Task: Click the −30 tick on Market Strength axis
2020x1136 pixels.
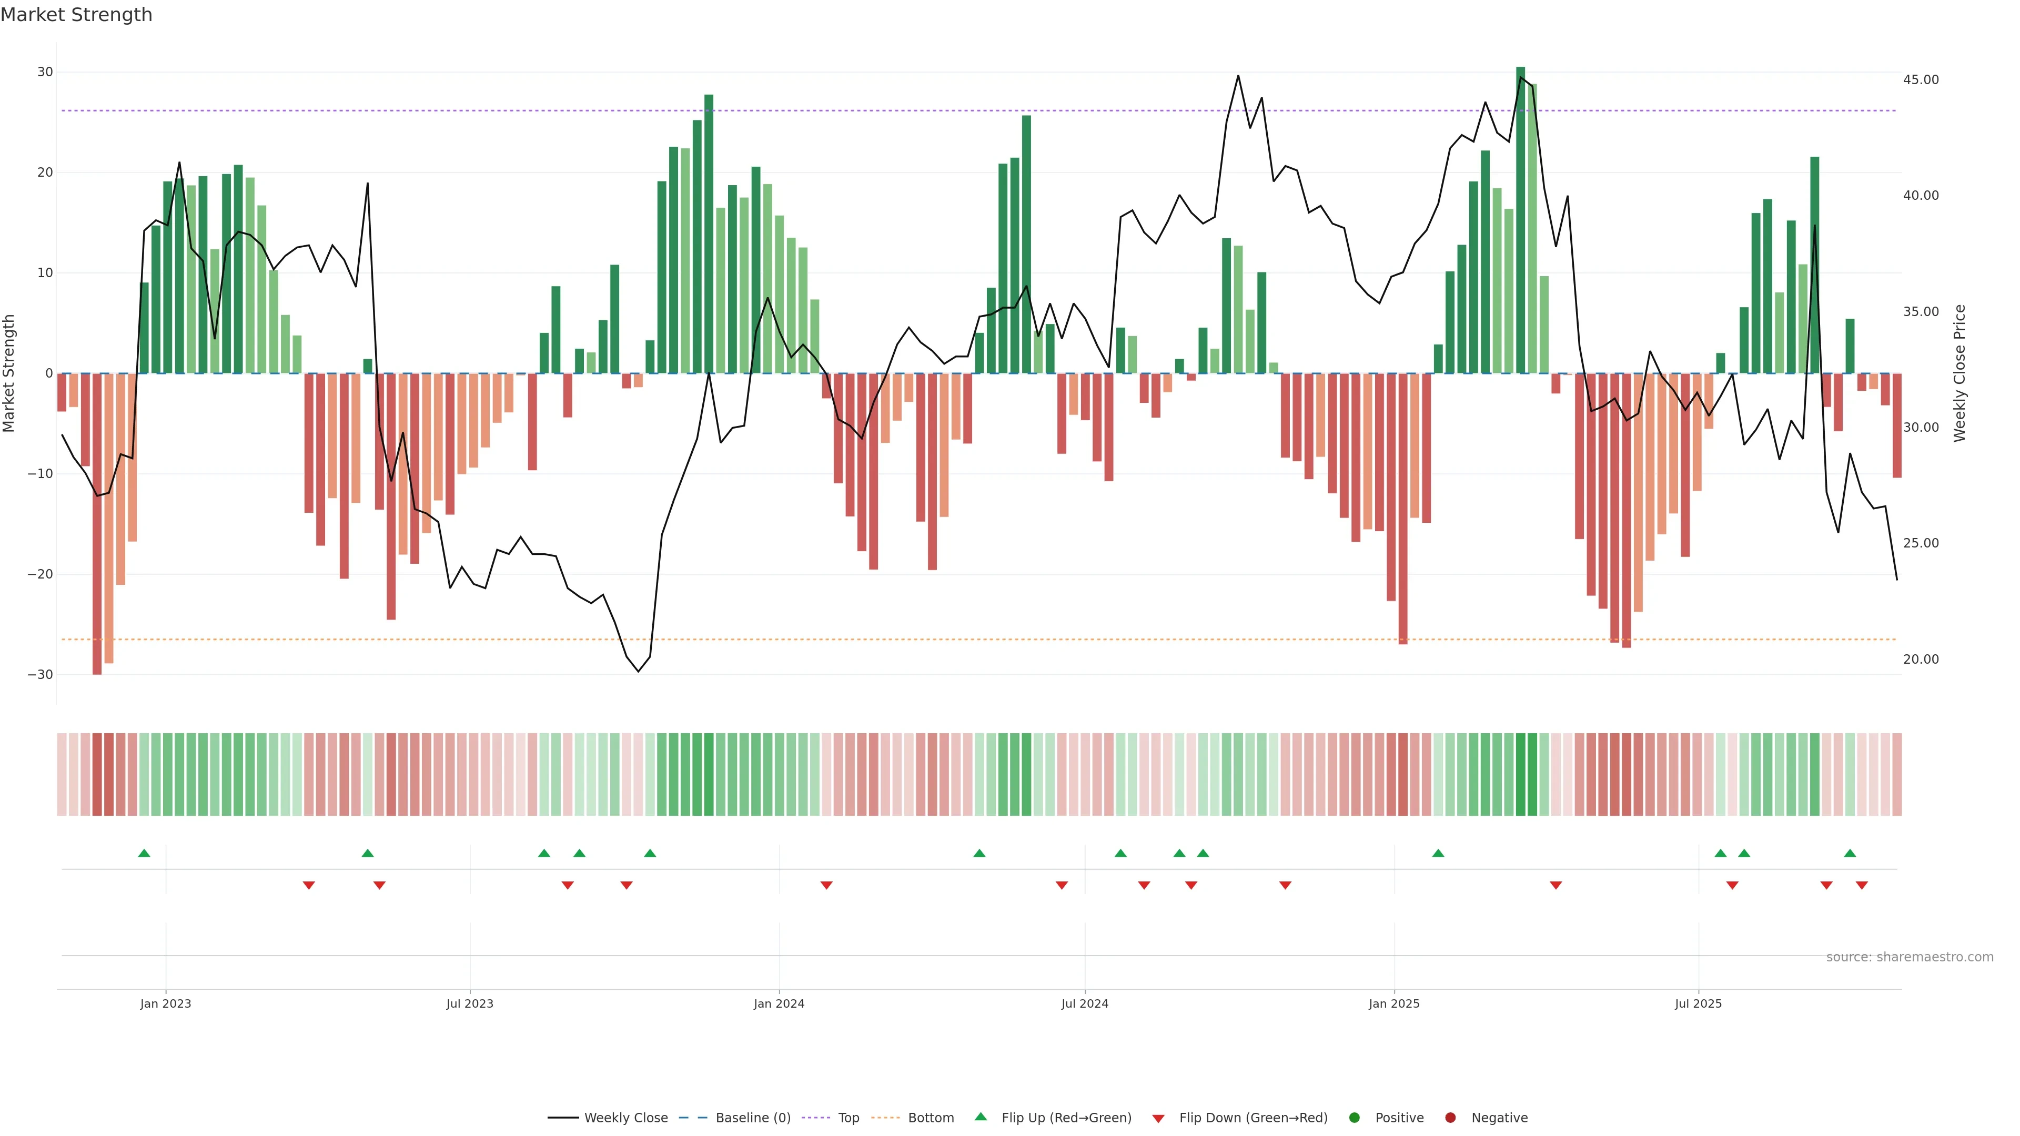Action: pos(40,674)
